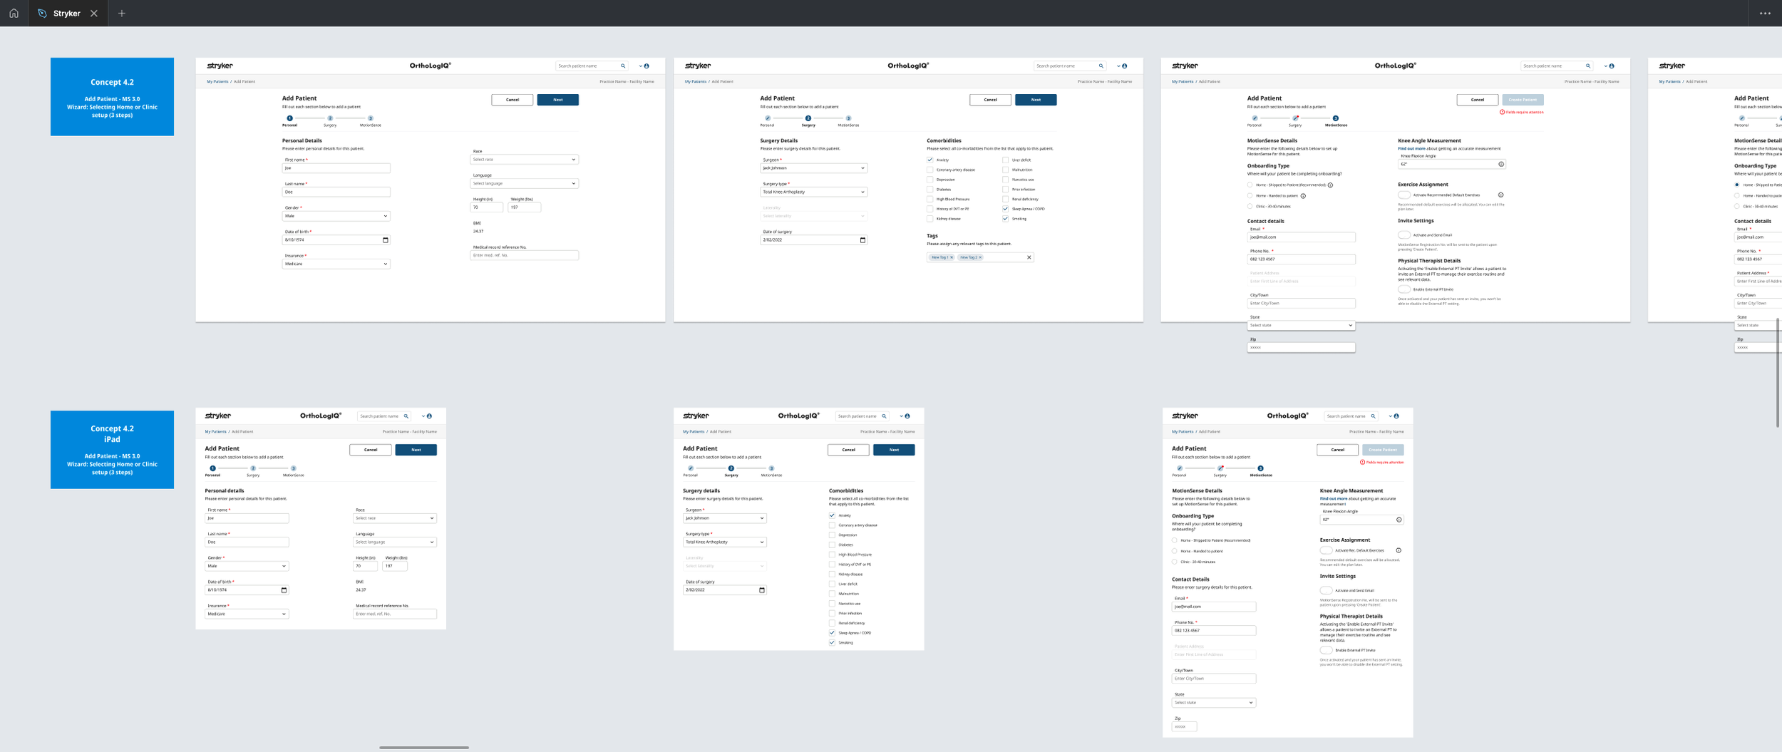This screenshot has height=752, width=1782.
Task: Click step 2 Surgery circle, desktop Personal frame
Action: (x=330, y=118)
